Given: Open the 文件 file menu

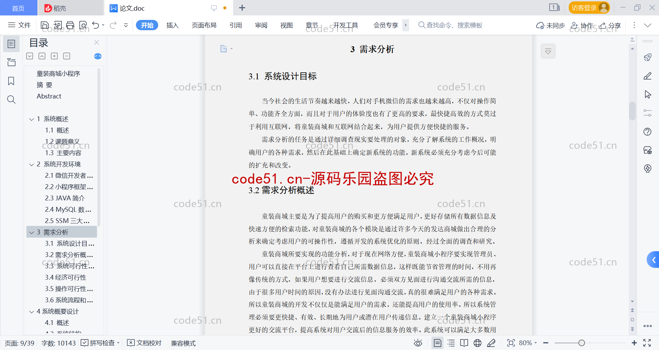Looking at the screenshot, I should [19, 25].
